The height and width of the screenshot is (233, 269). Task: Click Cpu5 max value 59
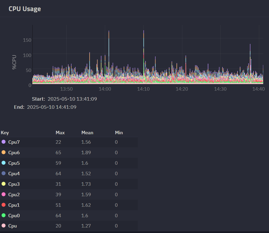tap(58, 163)
